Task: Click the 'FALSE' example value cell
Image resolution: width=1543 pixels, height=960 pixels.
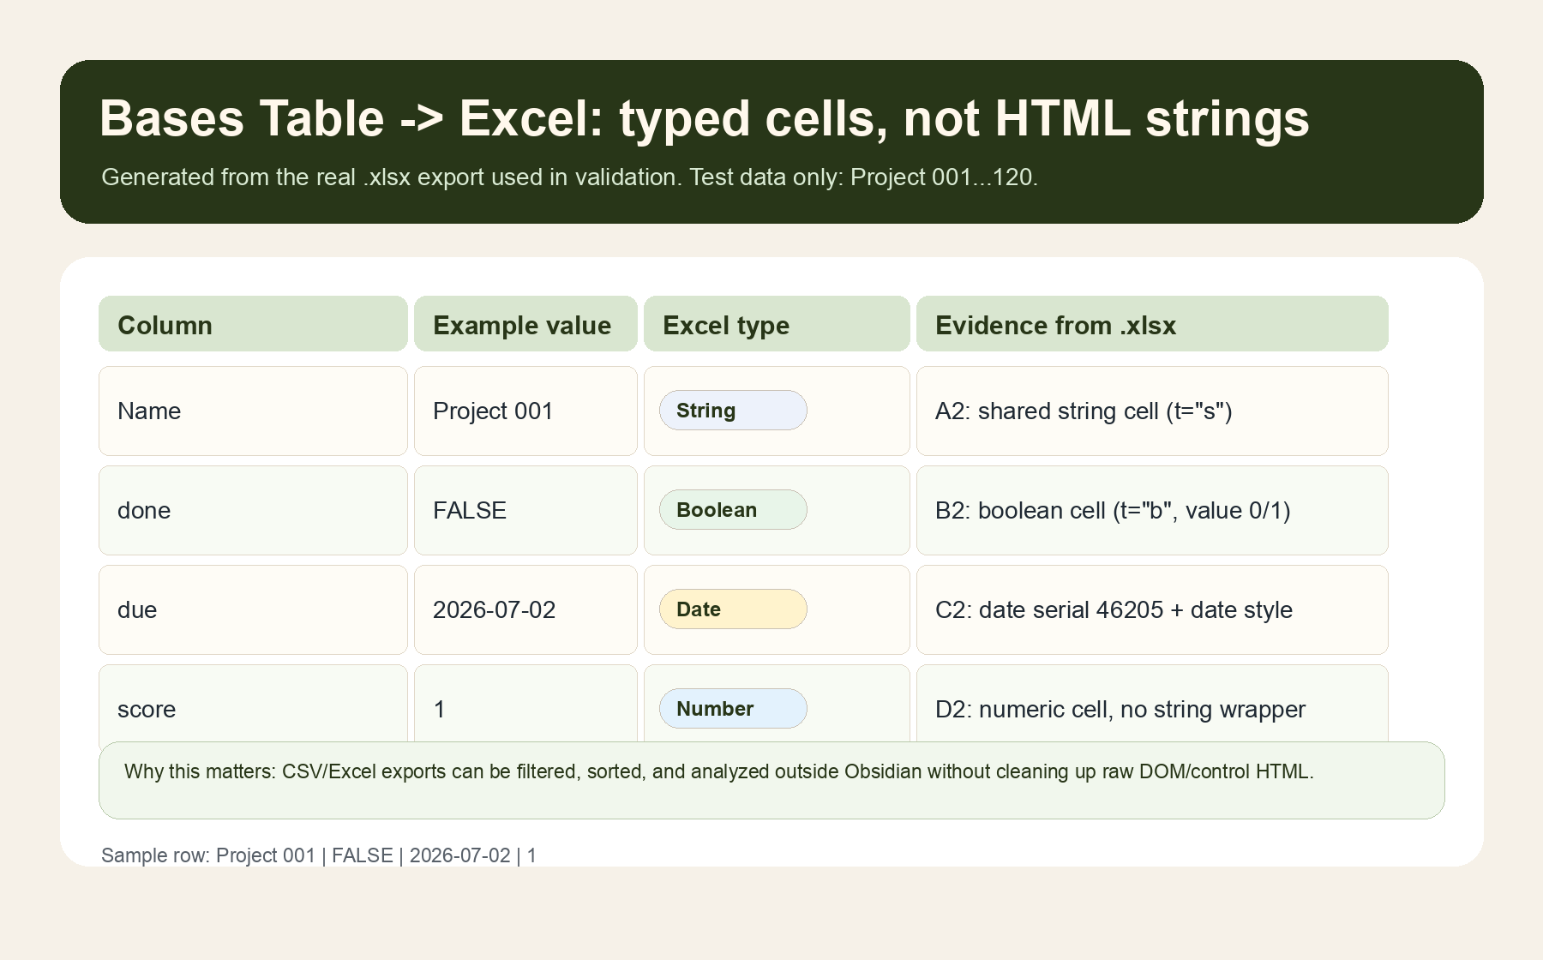Action: (x=525, y=511)
